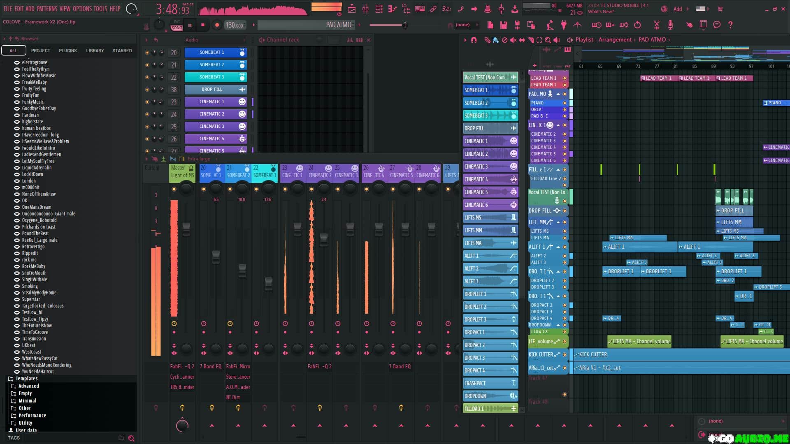The image size is (790, 444).
Task: Select the playlist slice tool
Action: (x=530, y=40)
